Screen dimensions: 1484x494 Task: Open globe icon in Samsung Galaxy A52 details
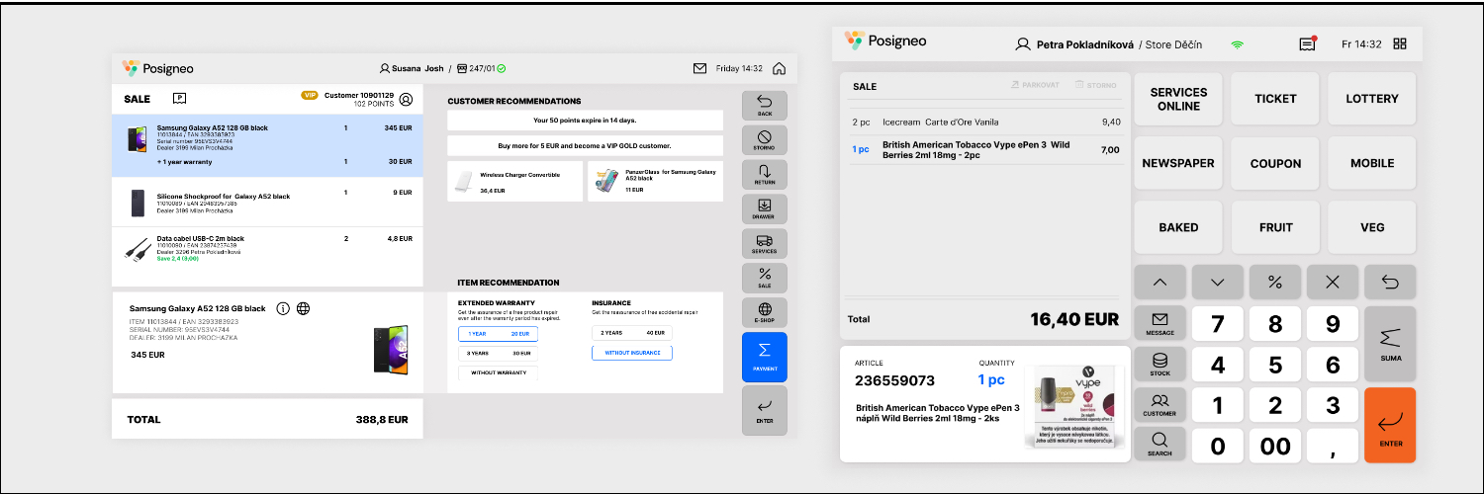click(x=304, y=308)
